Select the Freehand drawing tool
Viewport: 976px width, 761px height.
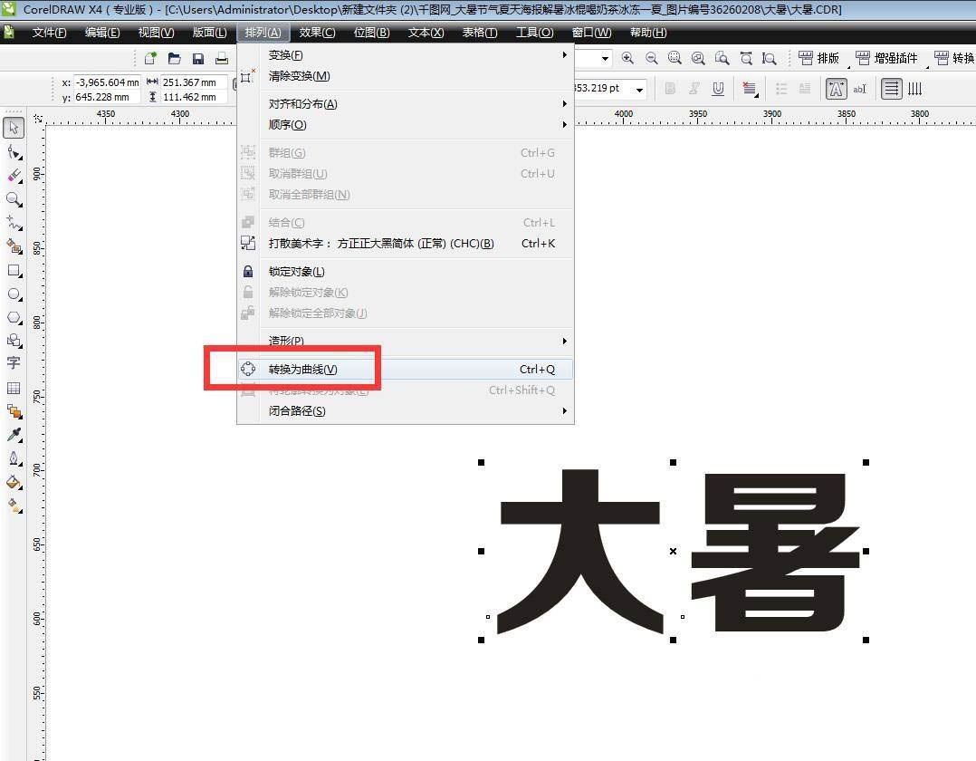click(13, 222)
